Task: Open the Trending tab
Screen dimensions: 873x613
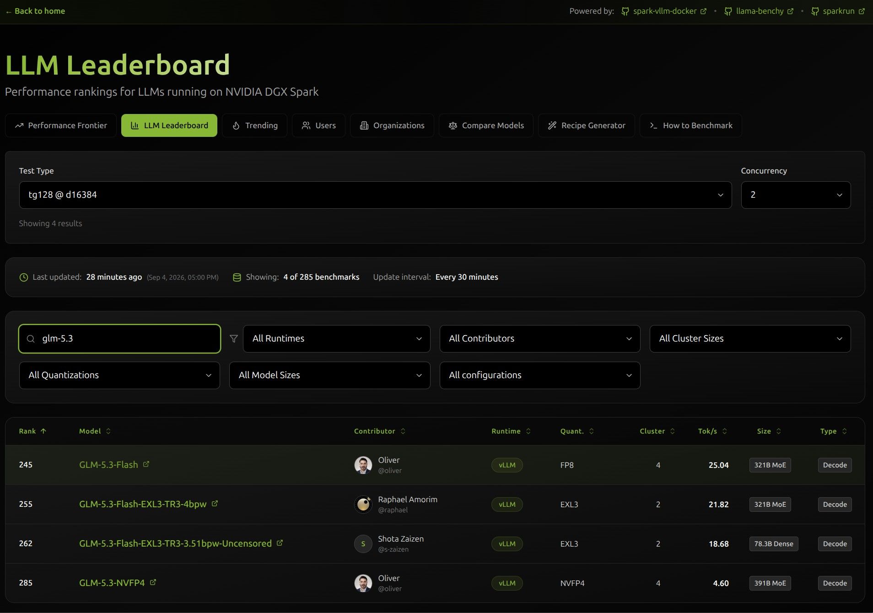Action: 254,125
